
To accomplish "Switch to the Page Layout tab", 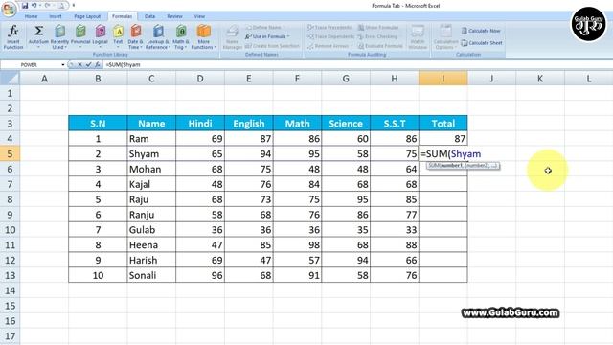I will [x=87, y=16].
